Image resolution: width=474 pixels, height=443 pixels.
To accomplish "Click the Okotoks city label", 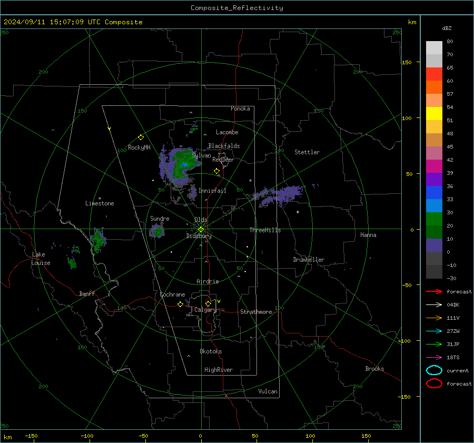I will pyautogui.click(x=211, y=351).
